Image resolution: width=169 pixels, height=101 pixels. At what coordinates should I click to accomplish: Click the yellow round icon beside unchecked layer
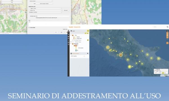[x=88, y=40]
